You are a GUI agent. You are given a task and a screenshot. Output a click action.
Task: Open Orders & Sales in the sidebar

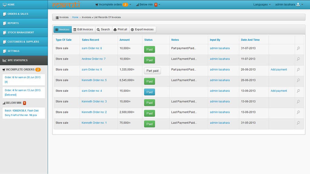(24, 14)
